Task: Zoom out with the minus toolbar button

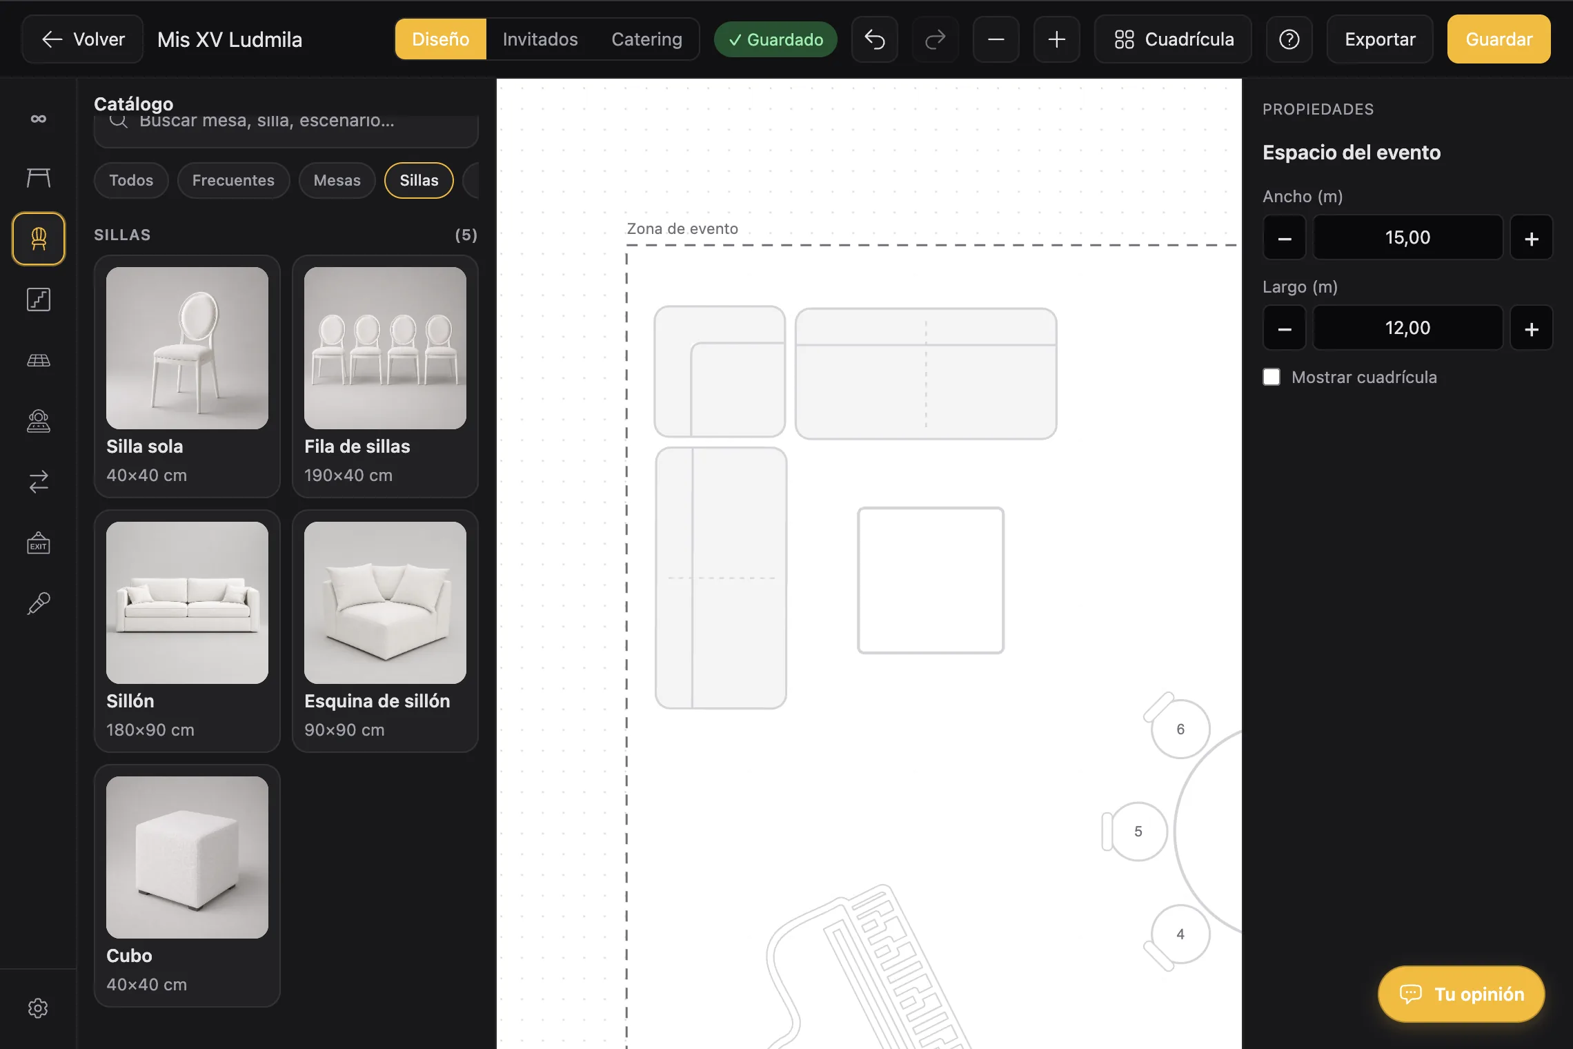Action: coord(996,39)
